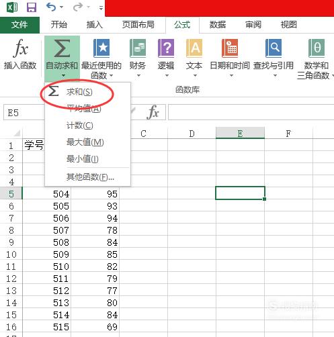
Task: Open the Logical functions question-mark icon
Action: pyautogui.click(x=166, y=48)
